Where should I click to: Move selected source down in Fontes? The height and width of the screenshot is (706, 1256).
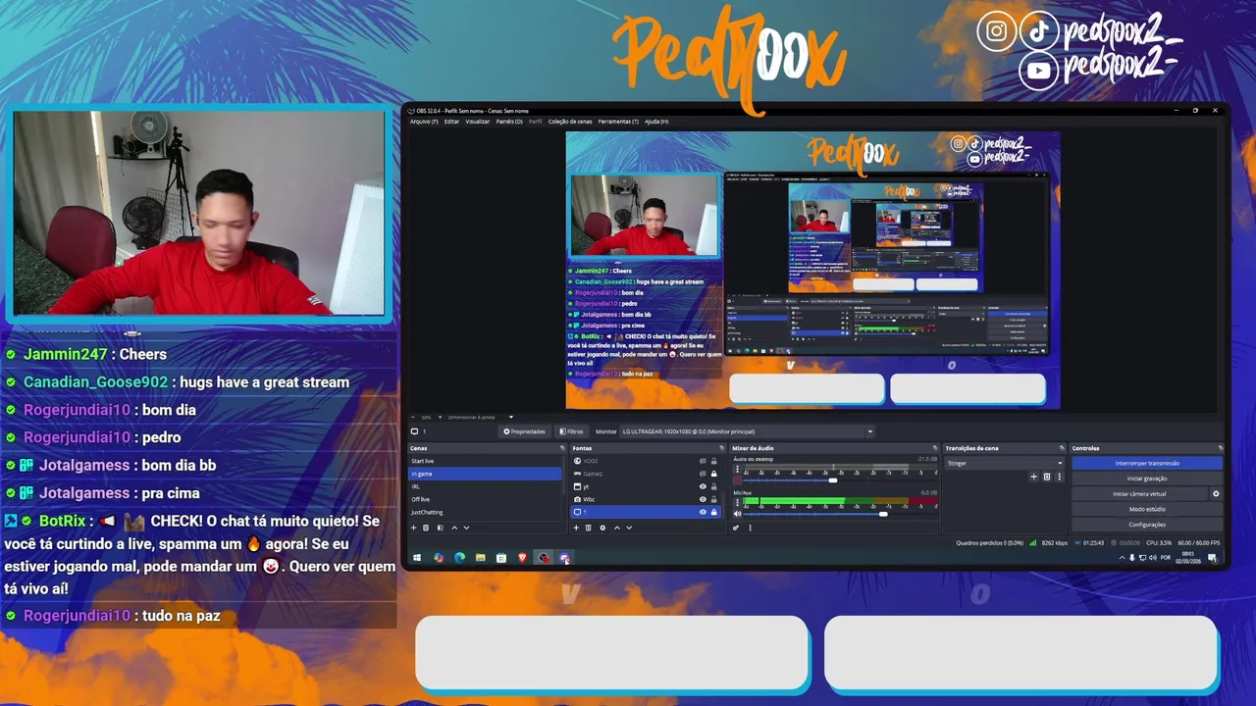click(x=629, y=528)
